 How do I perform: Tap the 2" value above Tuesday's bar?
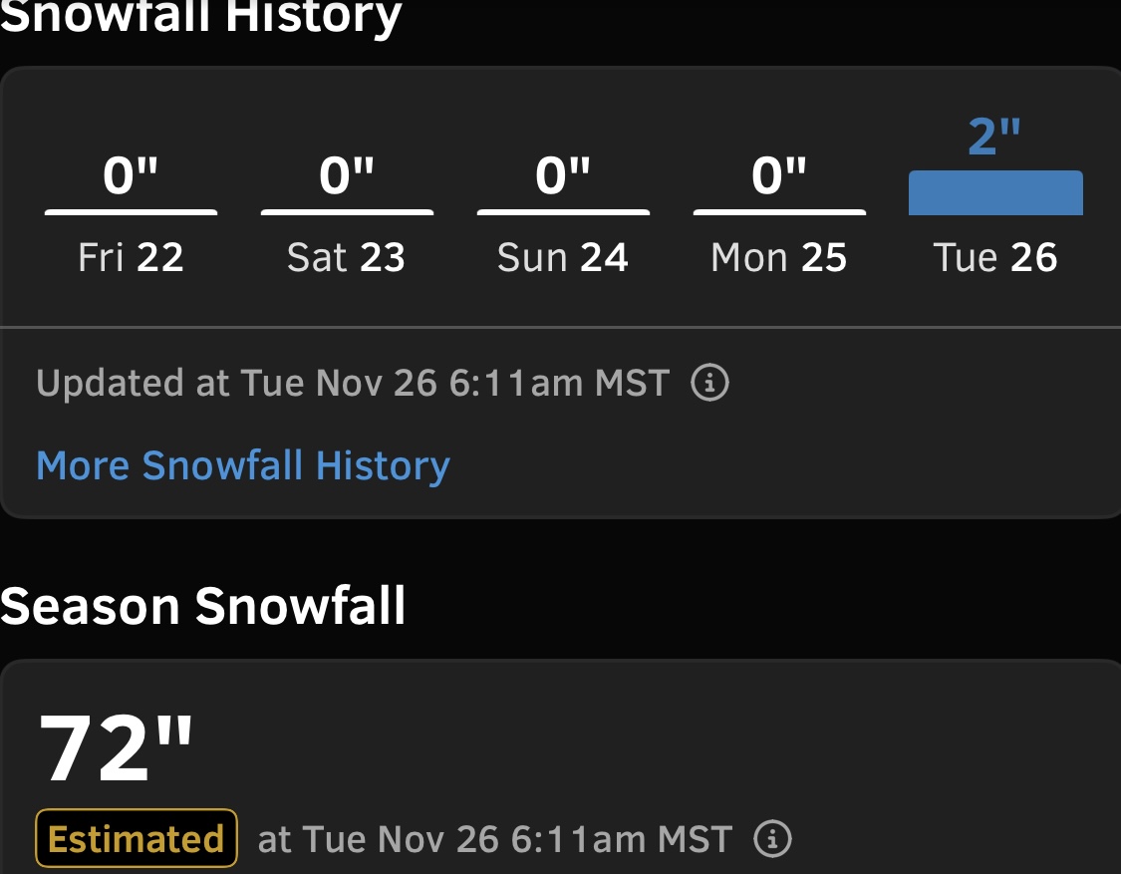993,136
